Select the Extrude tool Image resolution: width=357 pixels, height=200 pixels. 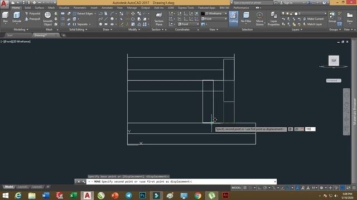click(x=17, y=17)
